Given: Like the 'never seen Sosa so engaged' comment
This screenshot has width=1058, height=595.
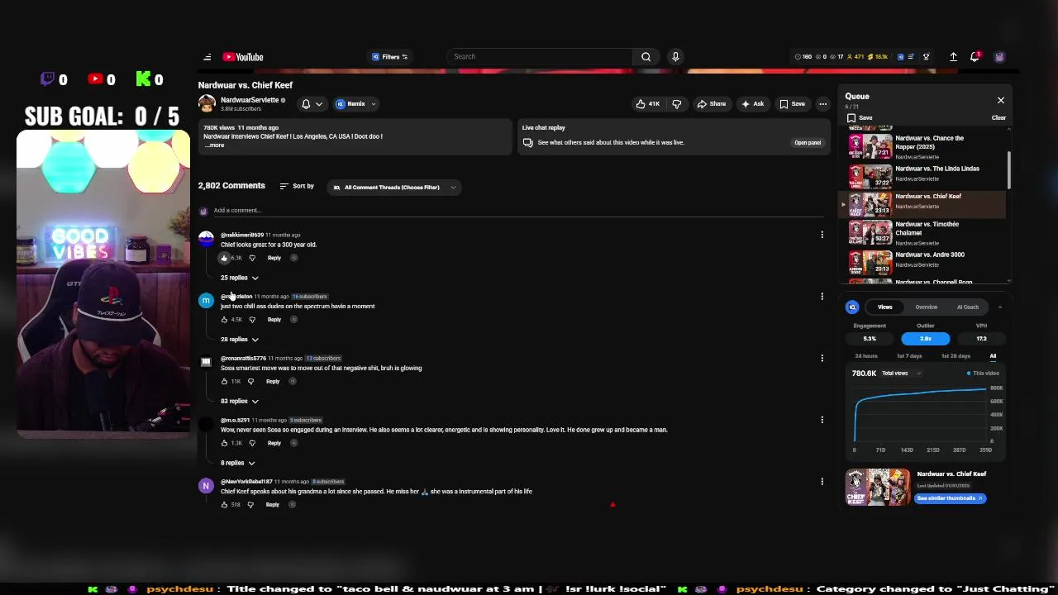Looking at the screenshot, I should point(224,443).
